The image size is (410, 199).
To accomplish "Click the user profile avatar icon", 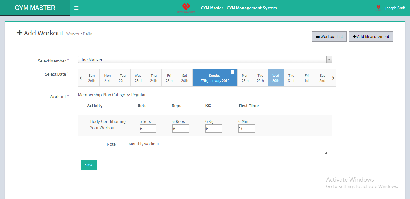I will coord(378,8).
